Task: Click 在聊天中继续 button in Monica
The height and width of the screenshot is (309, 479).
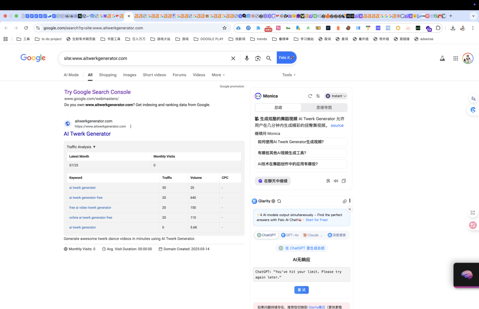Action: coord(272,181)
